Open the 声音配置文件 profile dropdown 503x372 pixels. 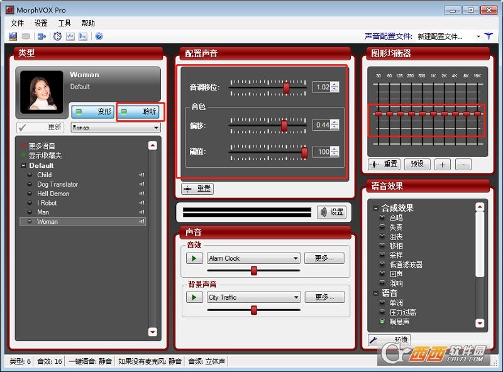[x=478, y=36]
